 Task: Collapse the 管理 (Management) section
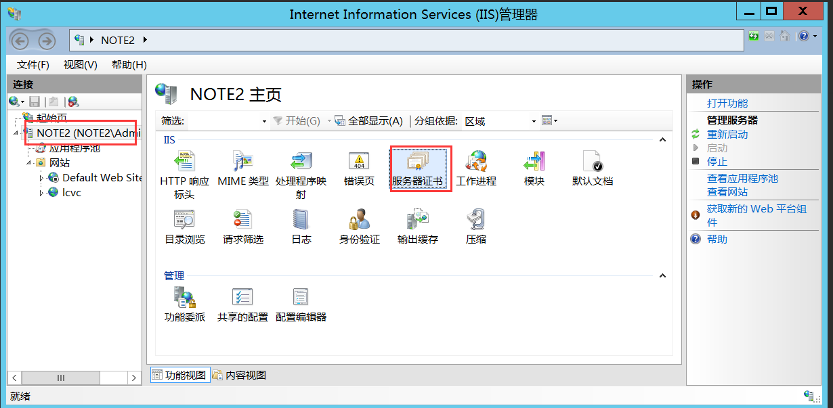coord(662,275)
